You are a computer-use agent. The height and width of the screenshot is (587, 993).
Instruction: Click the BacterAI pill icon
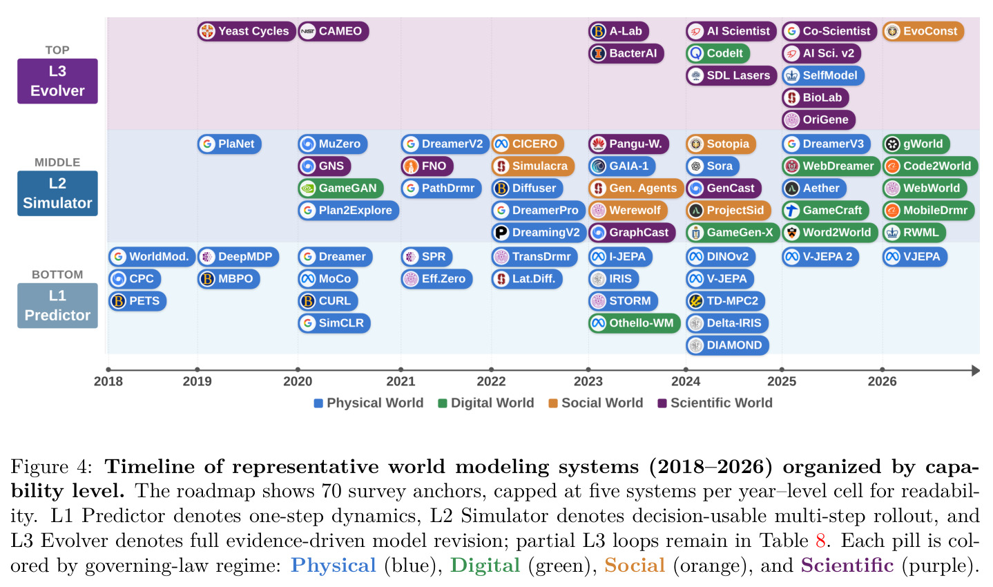tap(599, 53)
